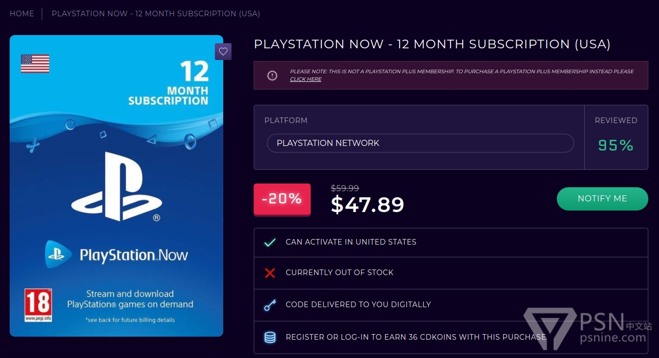Go to Home in the breadcrumb
Screen dimensions: 659x358
pyautogui.click(x=22, y=14)
